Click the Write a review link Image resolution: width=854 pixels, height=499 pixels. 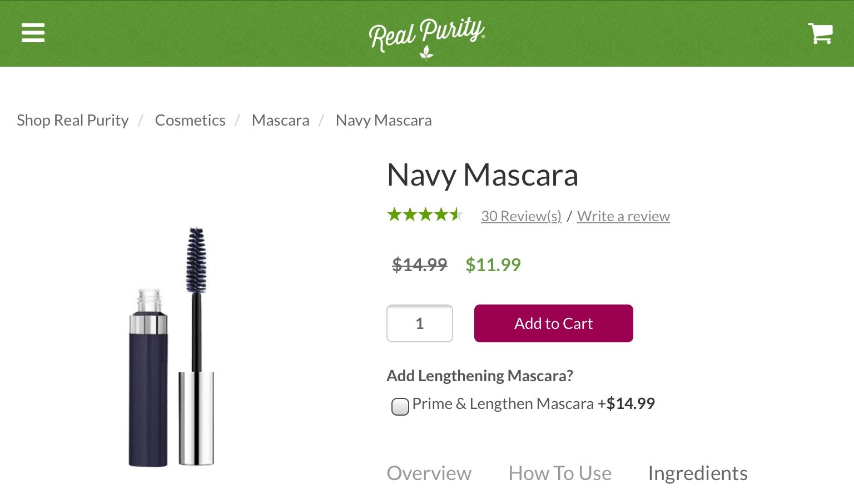[x=623, y=216]
